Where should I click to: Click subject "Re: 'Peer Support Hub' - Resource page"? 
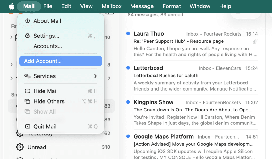pyautogui.click(x=179, y=41)
